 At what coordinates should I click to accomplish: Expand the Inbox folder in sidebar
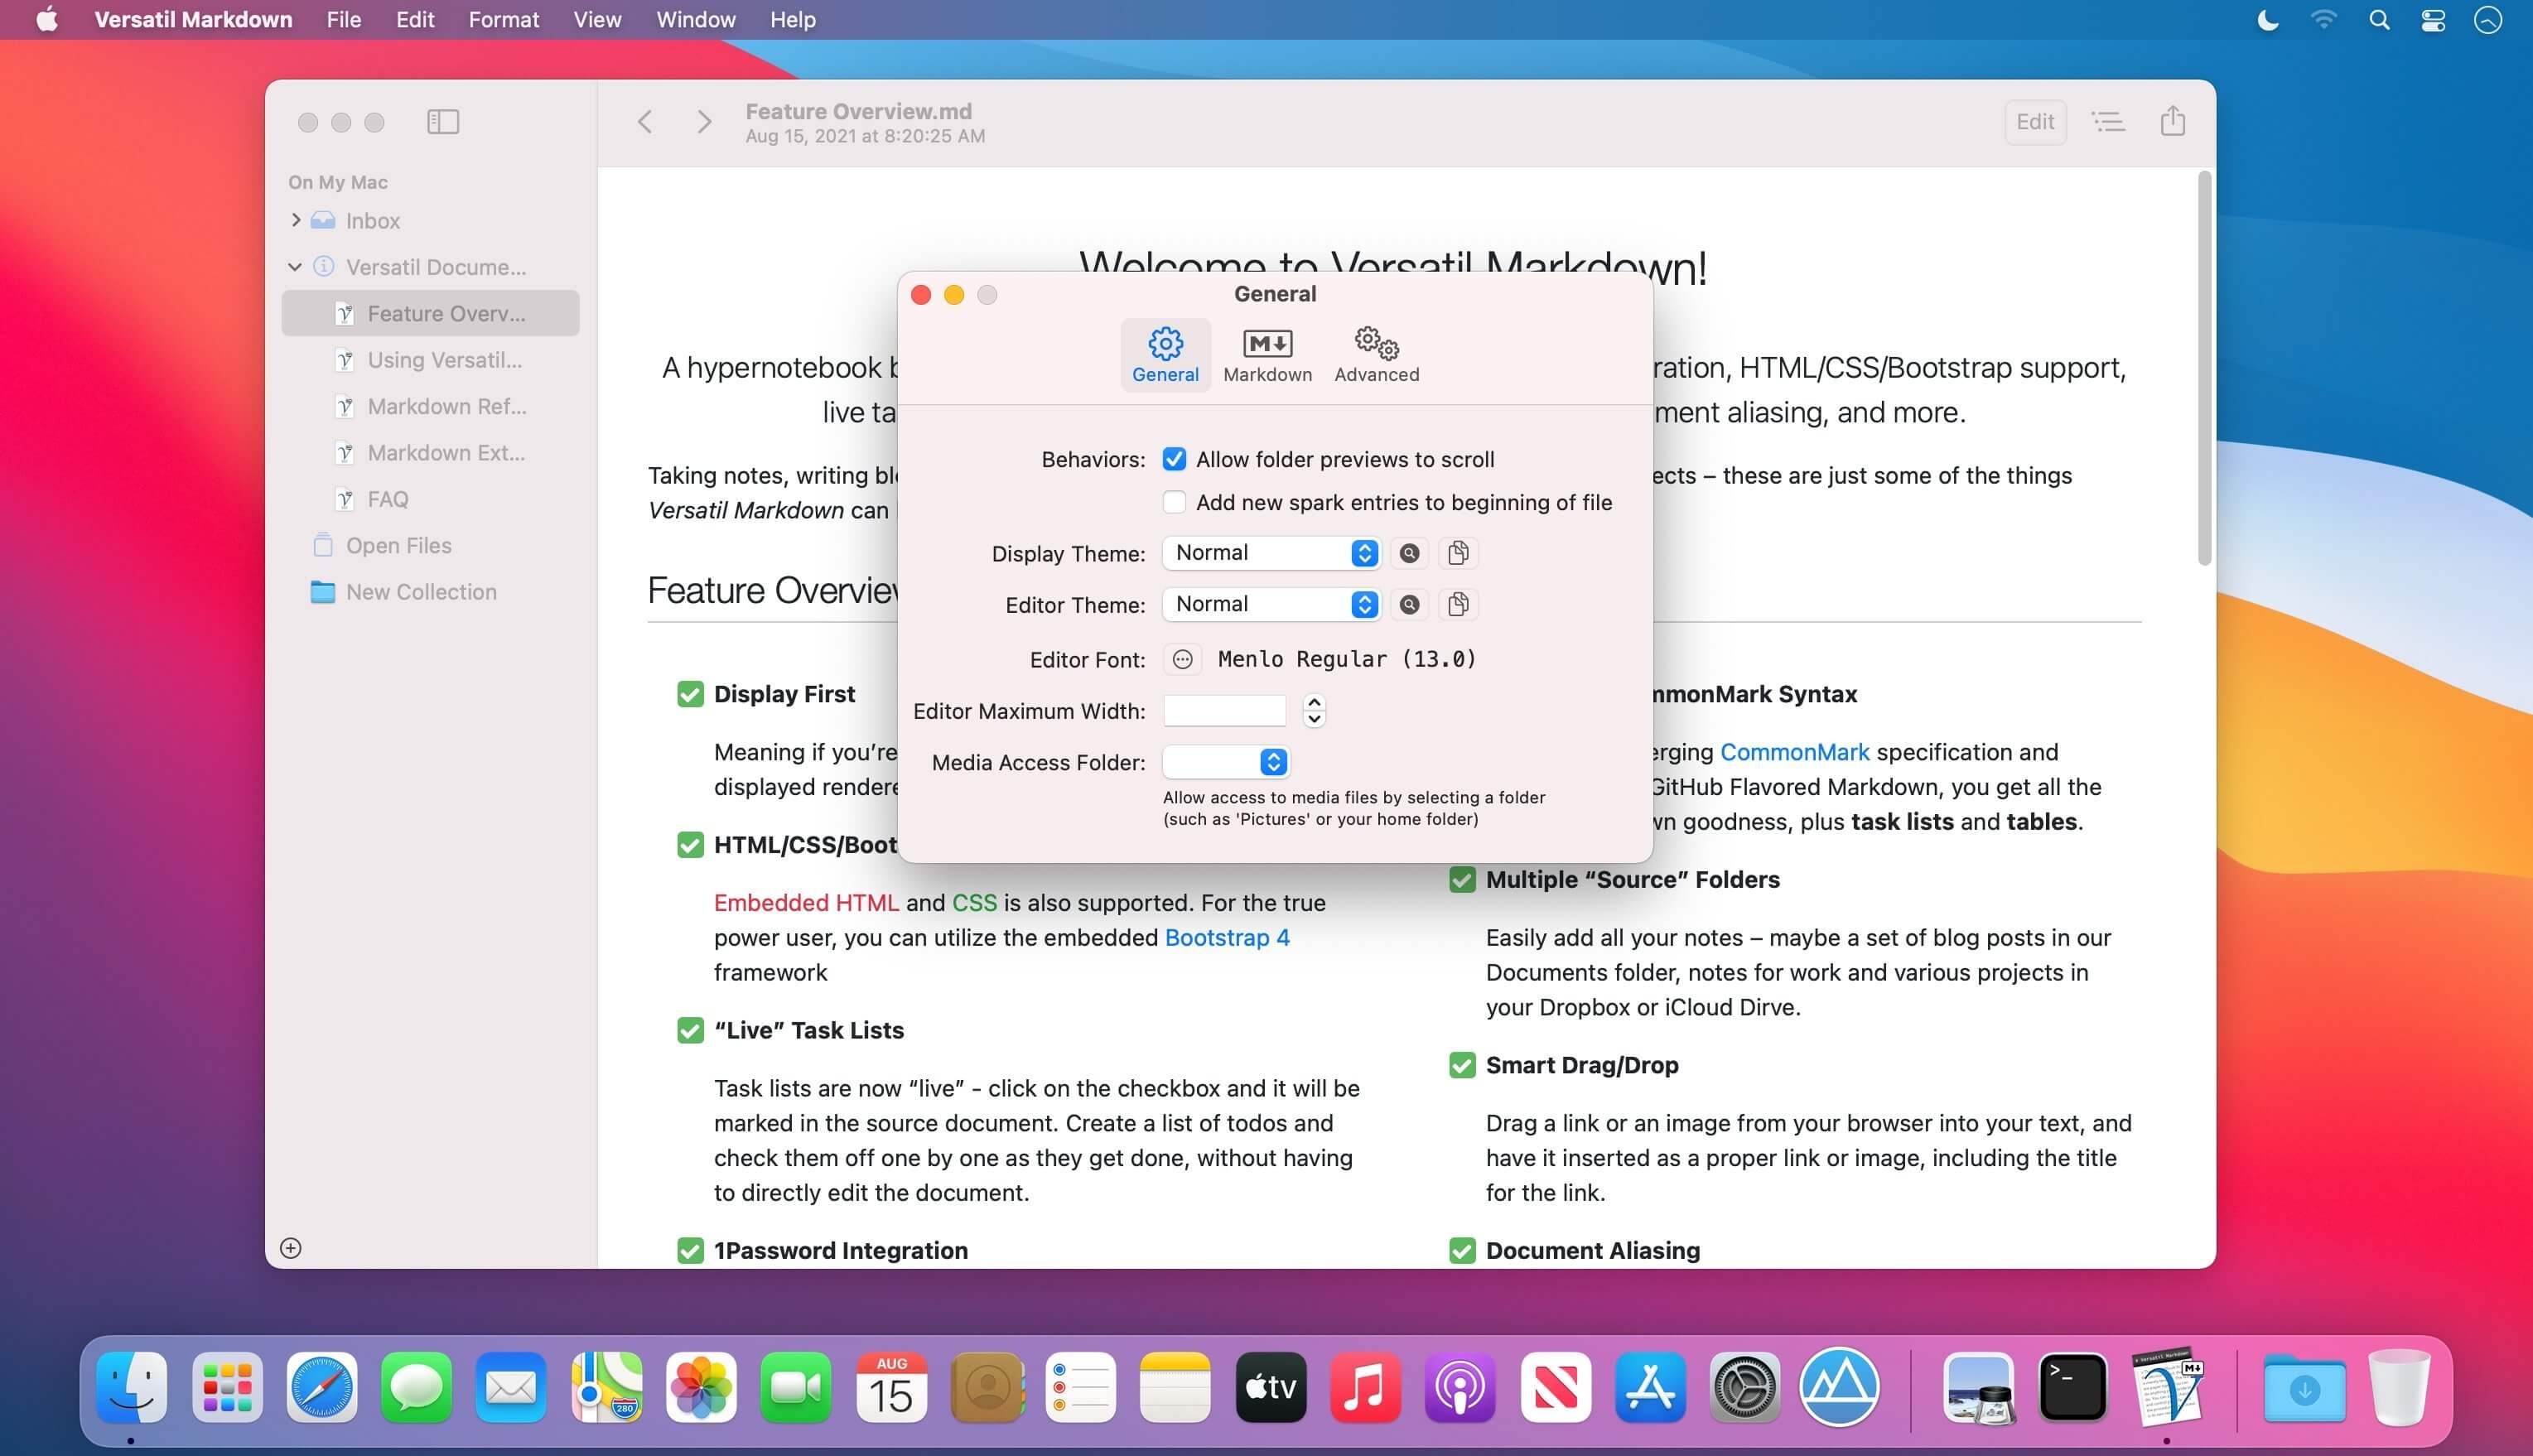(296, 220)
